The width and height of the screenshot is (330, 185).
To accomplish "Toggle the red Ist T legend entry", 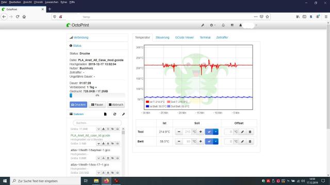I will pyautogui.click(x=155, y=102).
